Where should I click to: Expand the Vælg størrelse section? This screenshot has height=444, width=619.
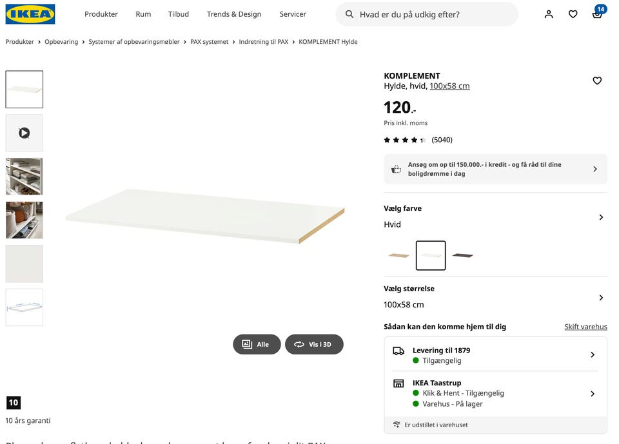(495, 297)
